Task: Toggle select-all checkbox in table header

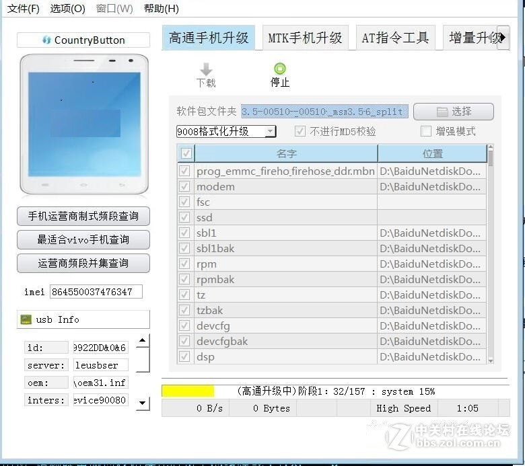Action: 186,153
